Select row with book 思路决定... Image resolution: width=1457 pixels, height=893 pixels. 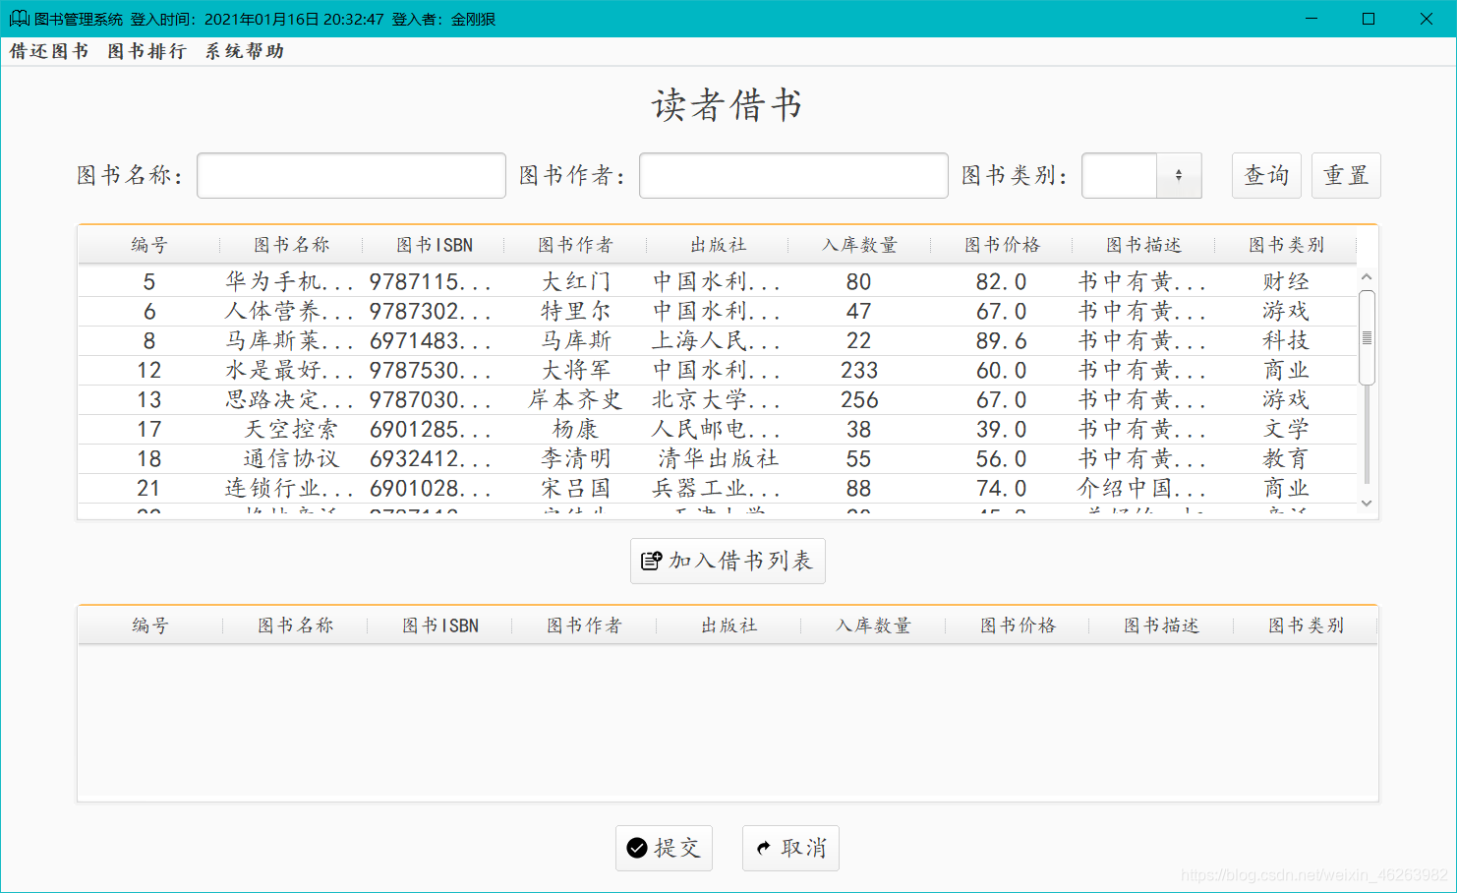(x=718, y=399)
